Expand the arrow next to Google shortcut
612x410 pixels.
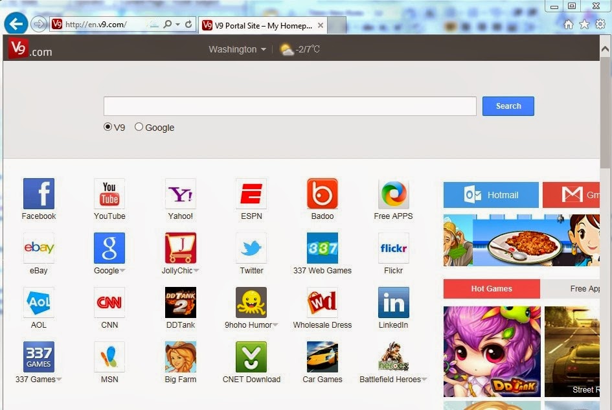(x=122, y=271)
